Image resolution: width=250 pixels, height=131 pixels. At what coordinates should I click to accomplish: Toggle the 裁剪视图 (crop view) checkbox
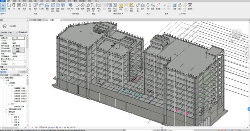click(x=13, y=70)
